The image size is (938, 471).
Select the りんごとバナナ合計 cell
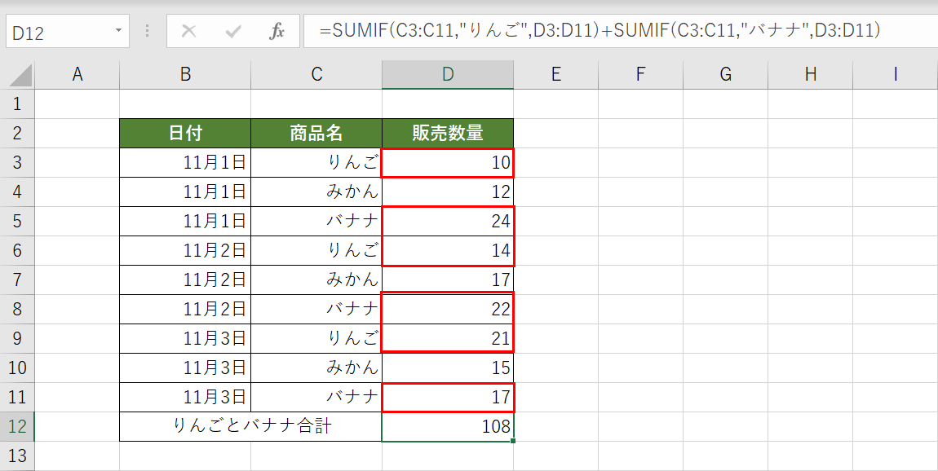tap(250, 426)
